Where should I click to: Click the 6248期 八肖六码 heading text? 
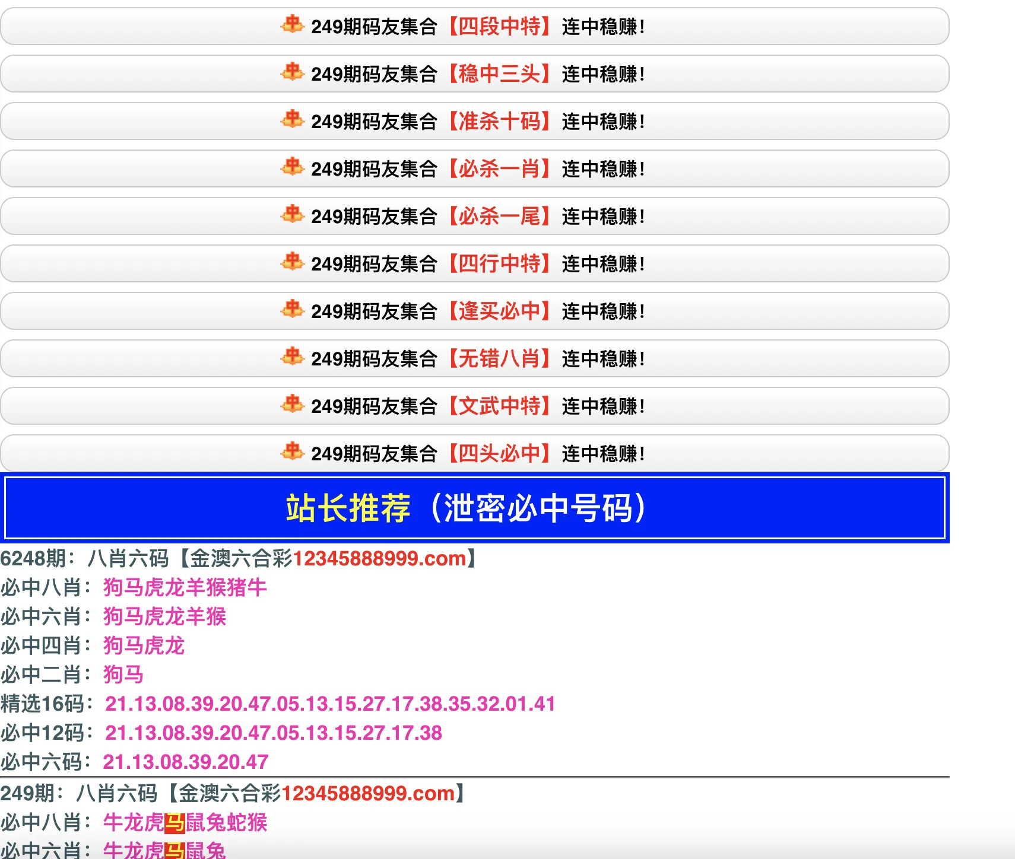coord(238,558)
